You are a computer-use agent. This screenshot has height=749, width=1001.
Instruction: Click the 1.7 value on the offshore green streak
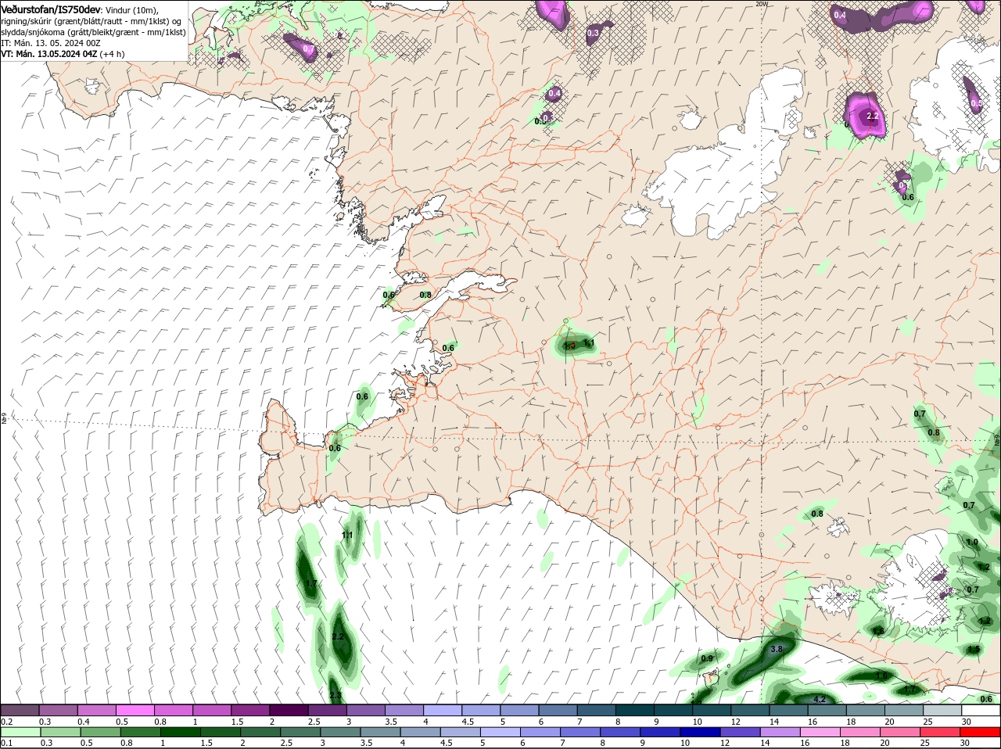310,583
